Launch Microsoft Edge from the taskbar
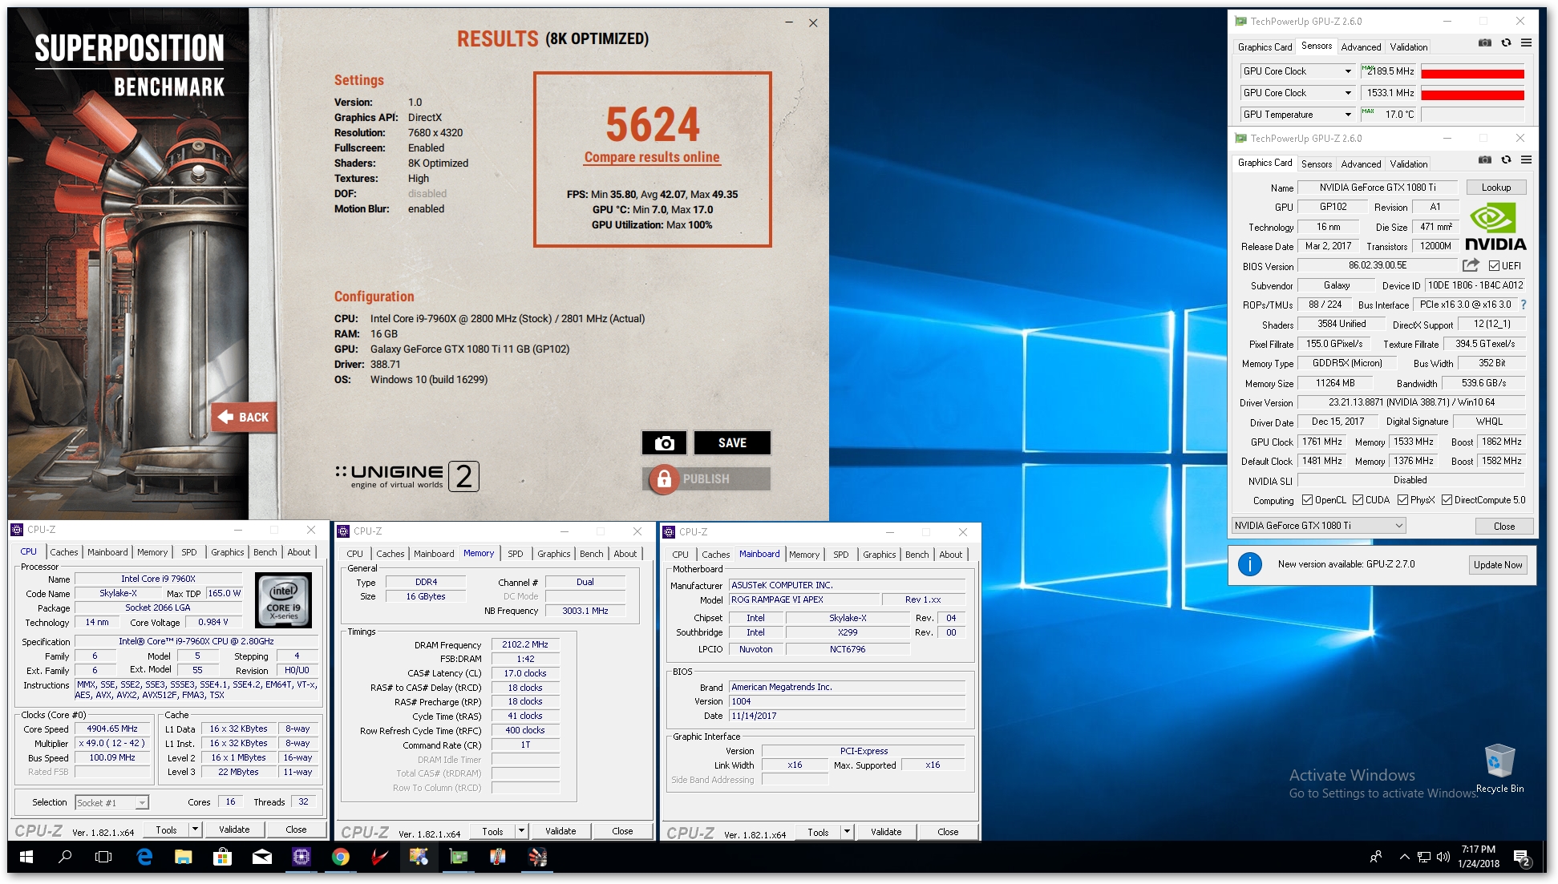The image size is (1558, 884). [144, 857]
